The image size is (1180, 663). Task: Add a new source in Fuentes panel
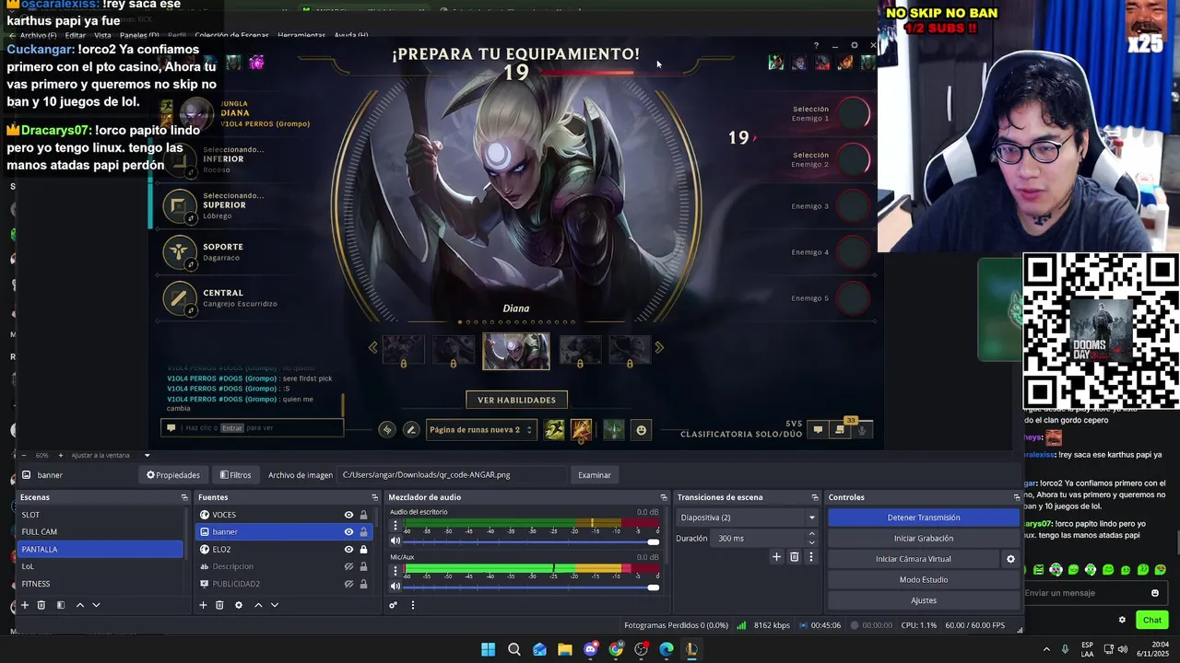coord(203,605)
